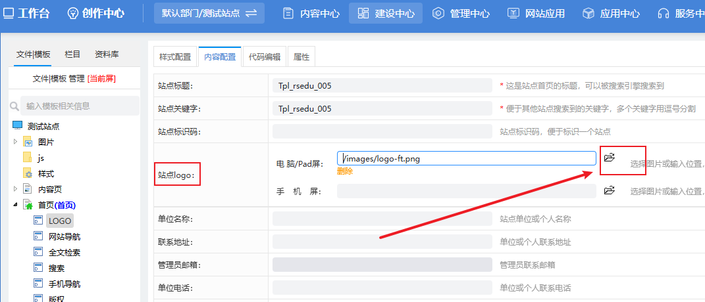Viewport: 705px width, 302px height.
Task: Select 网站导航 in the tree
Action: click(x=65, y=236)
